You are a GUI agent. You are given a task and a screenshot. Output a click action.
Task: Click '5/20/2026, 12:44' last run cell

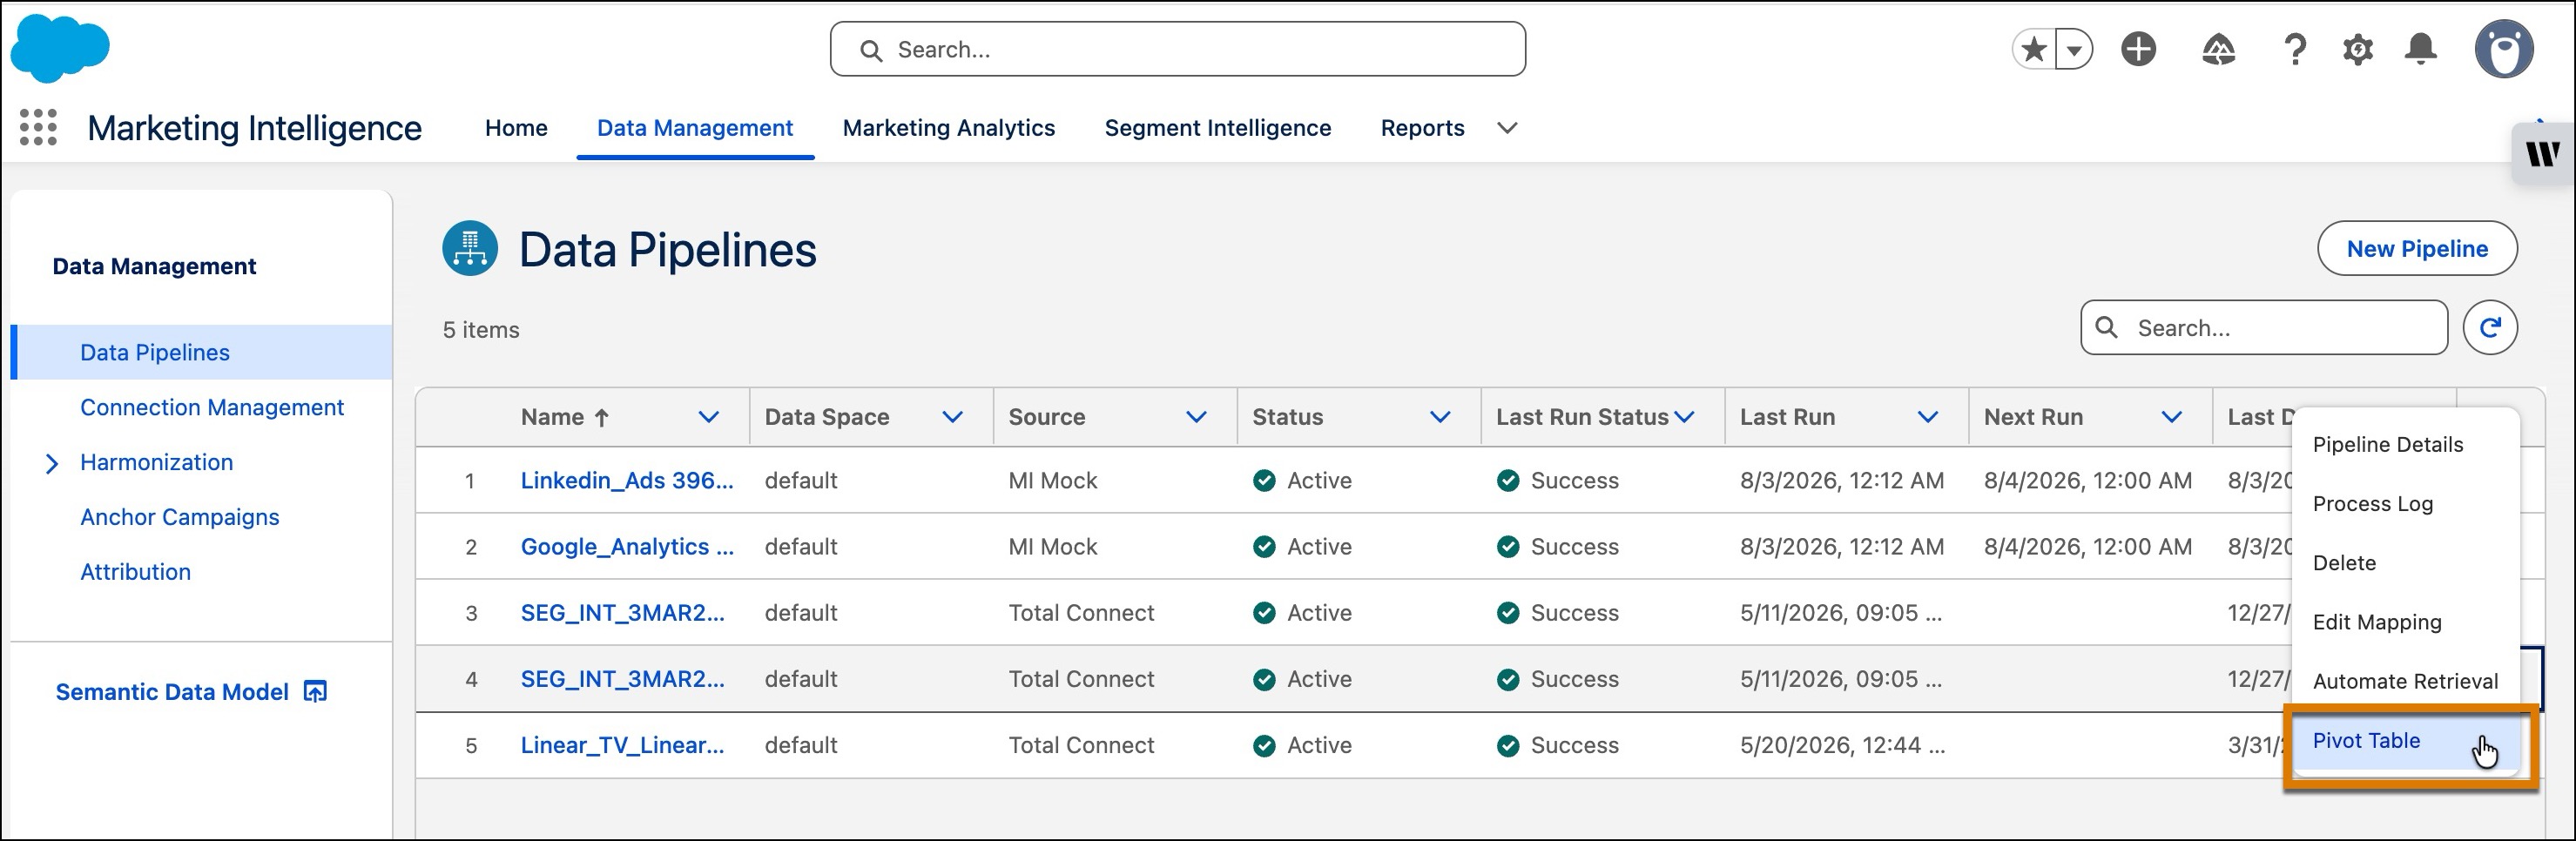[x=1842, y=745]
